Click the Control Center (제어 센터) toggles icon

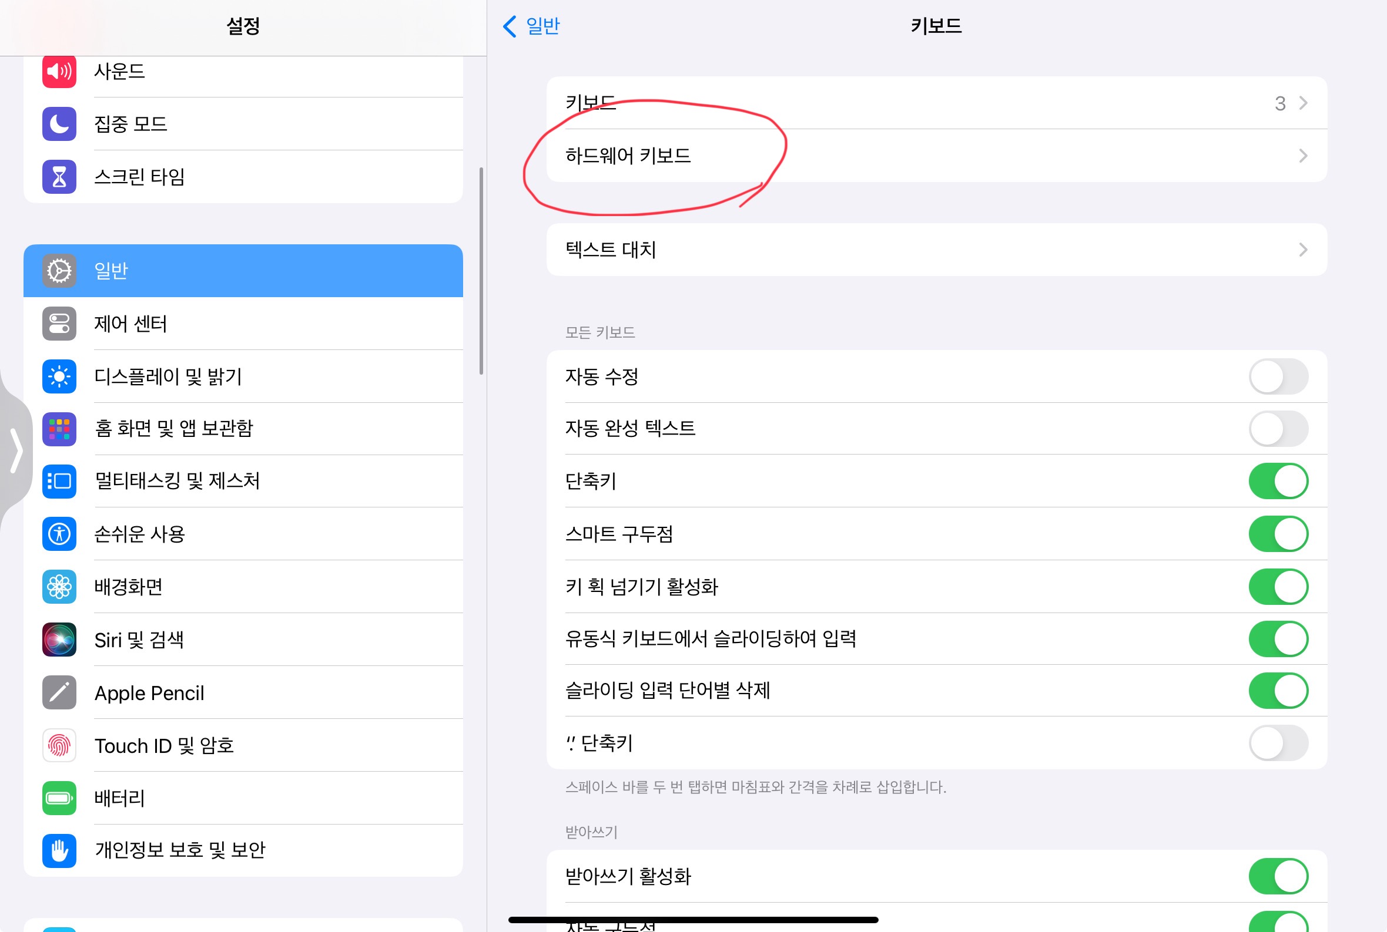point(59,324)
